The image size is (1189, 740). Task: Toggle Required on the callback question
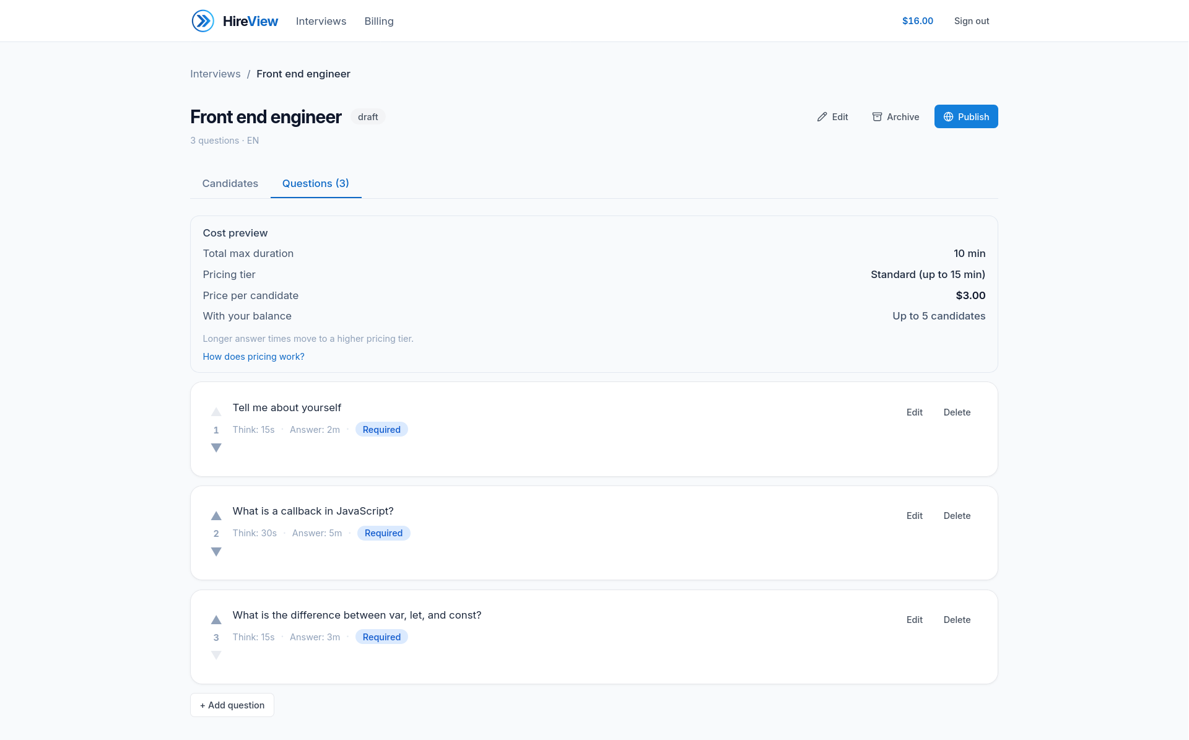click(383, 533)
